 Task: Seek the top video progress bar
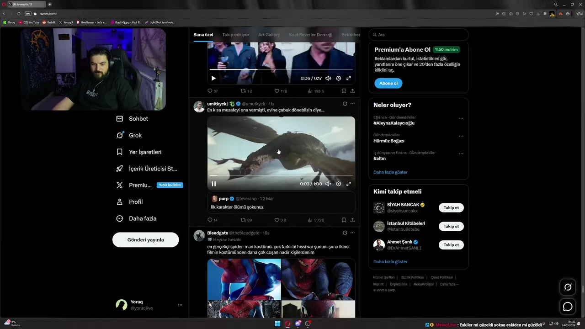pos(281,69)
